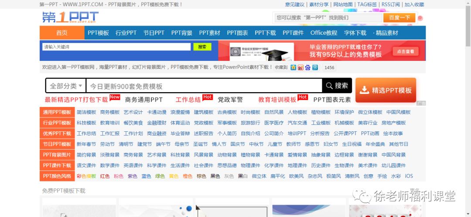Open 中国风模板 link

click(398, 112)
